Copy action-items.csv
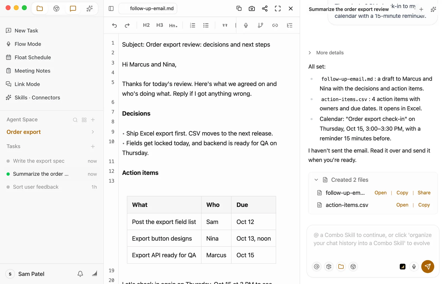 coord(424,205)
